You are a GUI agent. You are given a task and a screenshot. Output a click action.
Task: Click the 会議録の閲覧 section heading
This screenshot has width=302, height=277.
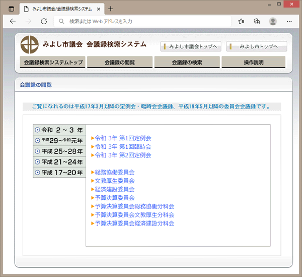click(36, 85)
